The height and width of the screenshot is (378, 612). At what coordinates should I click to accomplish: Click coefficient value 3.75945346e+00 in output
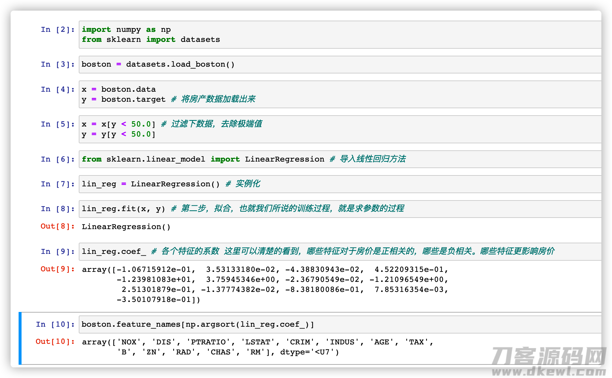point(240,280)
